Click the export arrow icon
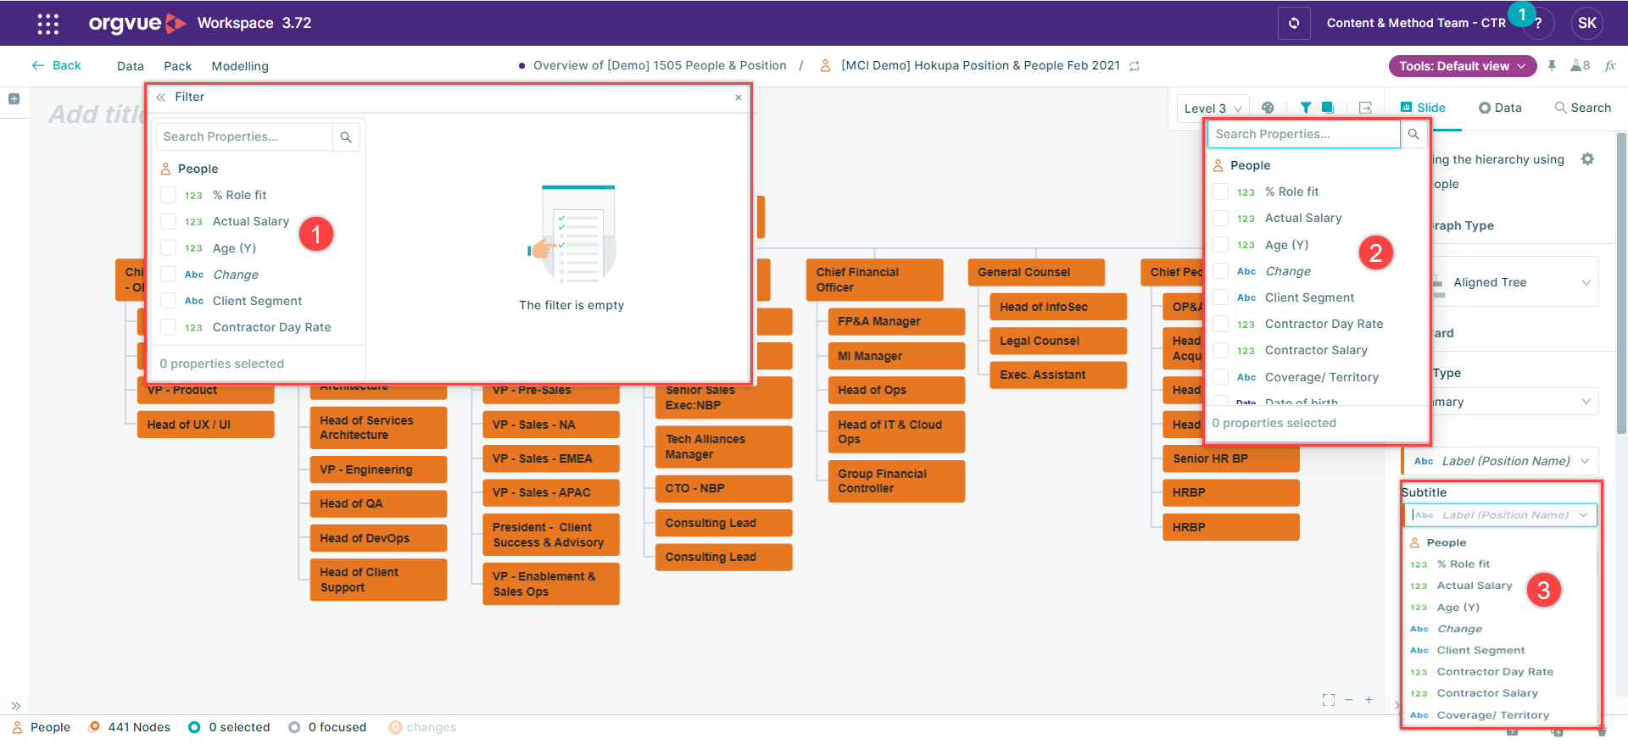The height and width of the screenshot is (744, 1628). pos(1365,108)
